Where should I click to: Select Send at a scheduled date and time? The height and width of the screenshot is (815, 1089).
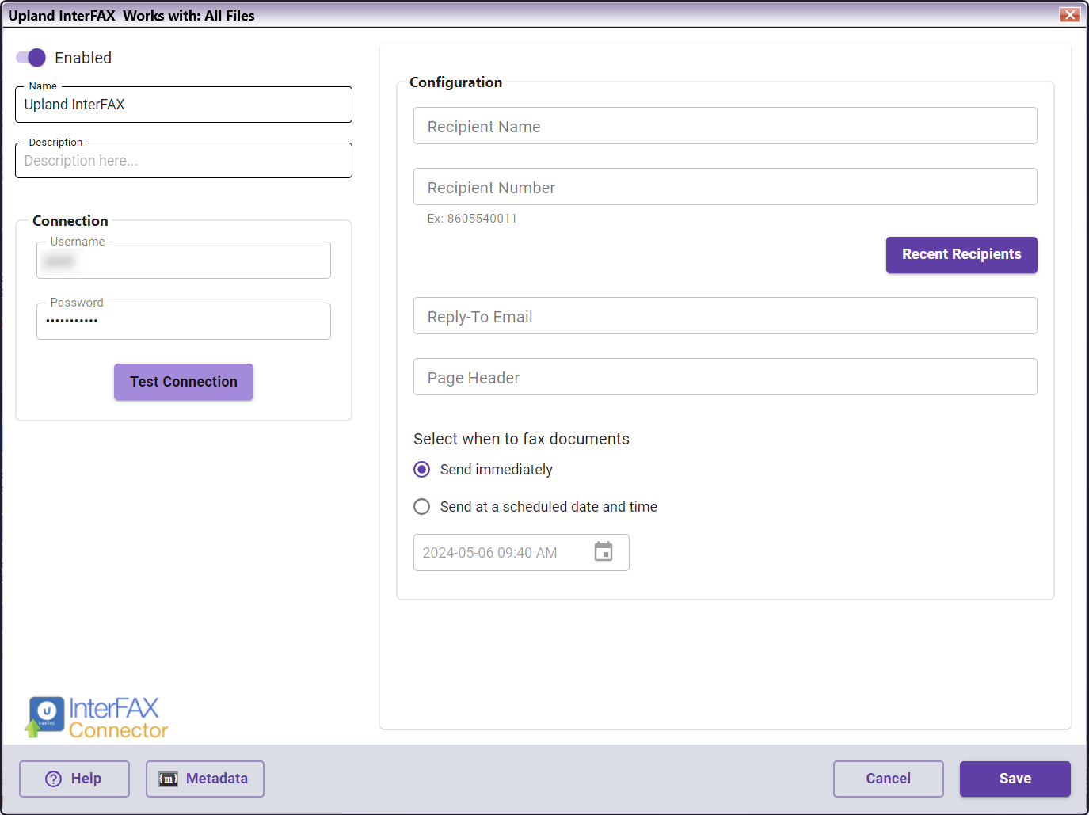pos(422,507)
